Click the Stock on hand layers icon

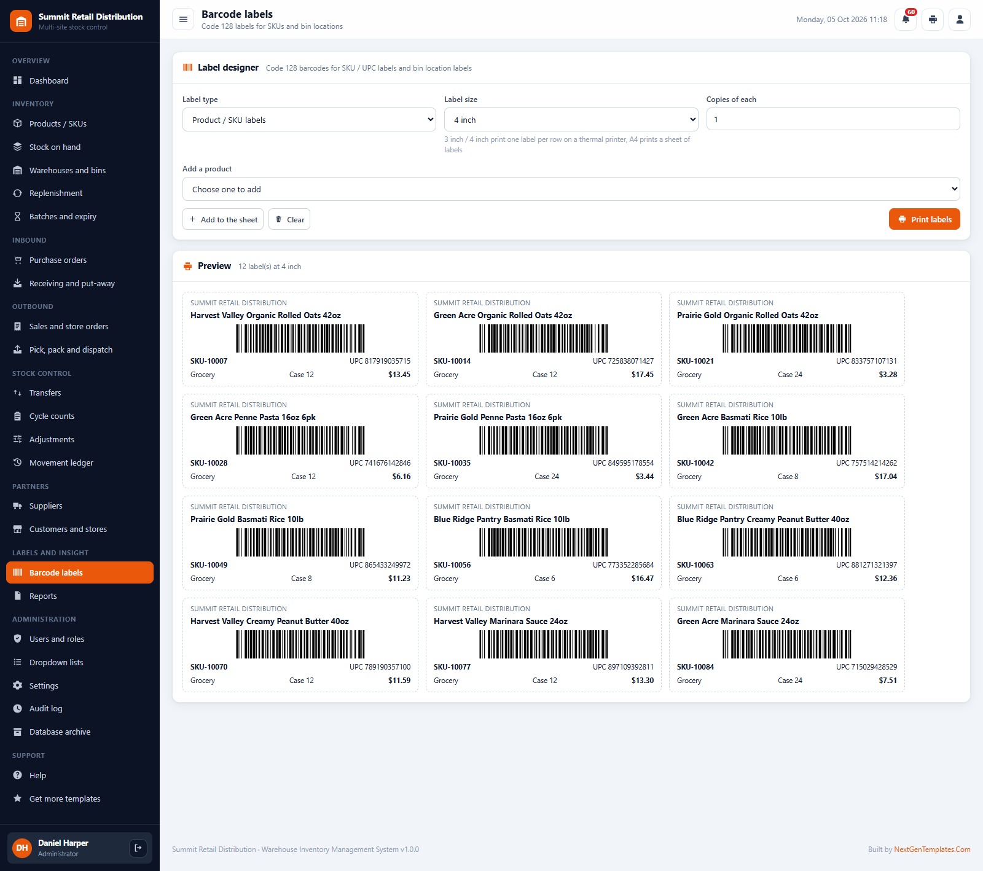18,147
